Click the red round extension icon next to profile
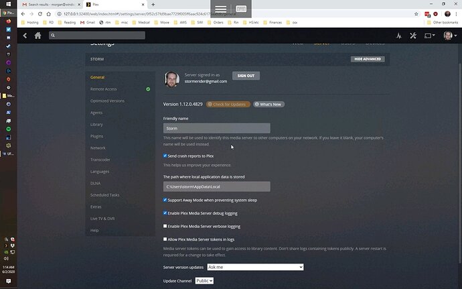This screenshot has width=462, height=289. 435,14
